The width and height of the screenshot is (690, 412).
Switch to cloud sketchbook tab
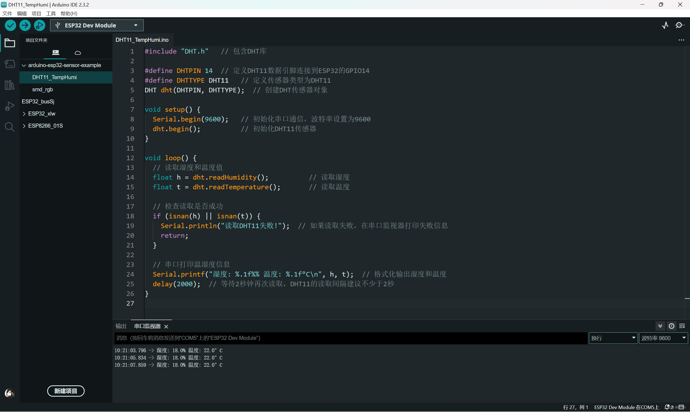78,53
